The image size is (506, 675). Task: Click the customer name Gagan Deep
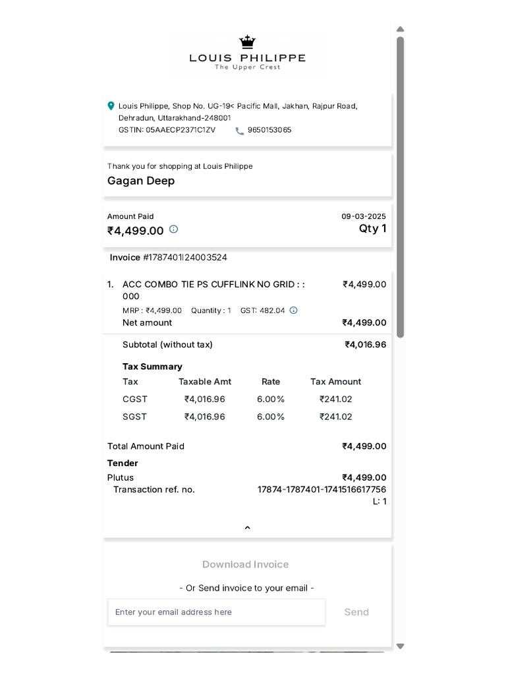(141, 181)
